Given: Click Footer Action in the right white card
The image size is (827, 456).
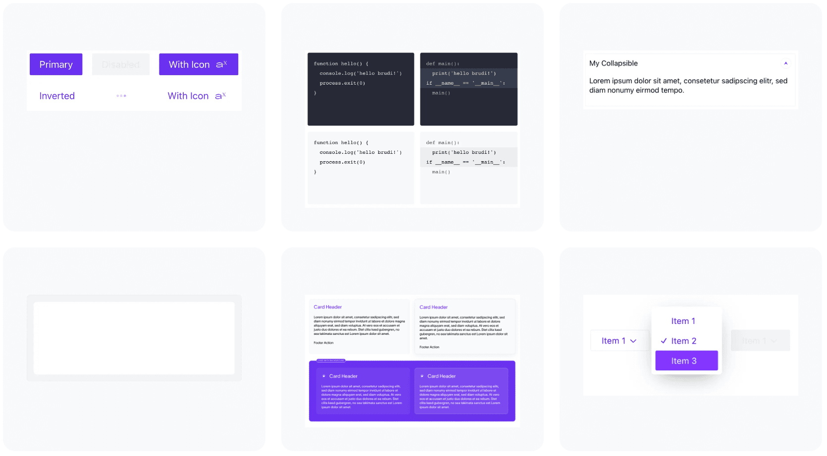Looking at the screenshot, I should 429,347.
